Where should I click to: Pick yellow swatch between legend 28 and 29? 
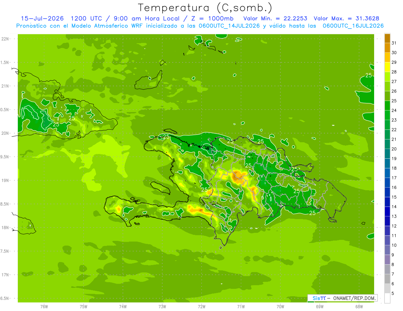[x=387, y=67]
